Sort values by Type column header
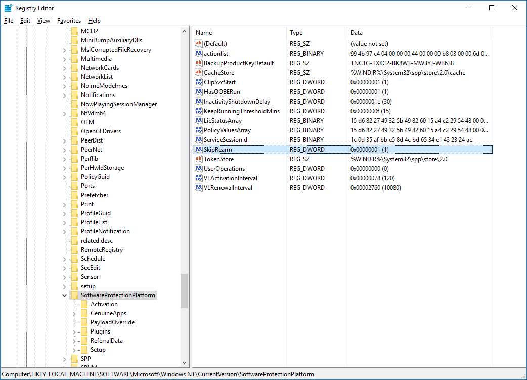527x380 pixels. click(x=317, y=32)
